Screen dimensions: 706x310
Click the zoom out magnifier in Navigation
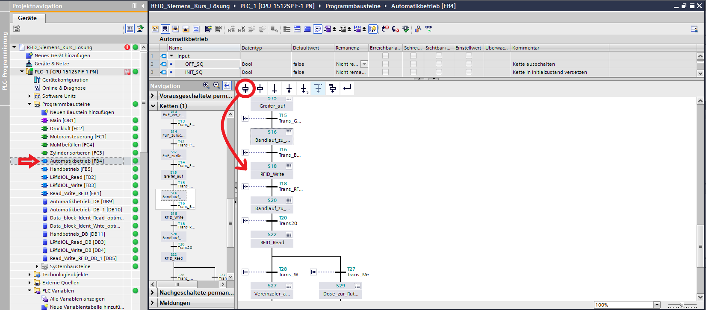(216, 85)
